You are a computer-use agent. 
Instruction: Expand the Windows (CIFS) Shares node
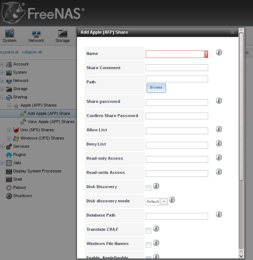point(9,138)
